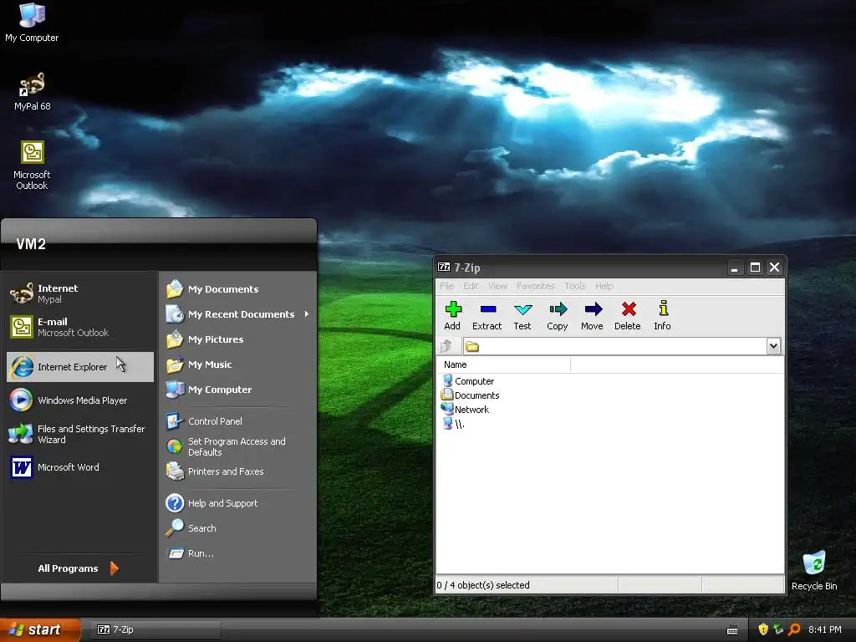This screenshot has width=856, height=642.
Task: Open the Recycle Bin desktop icon
Action: (814, 571)
